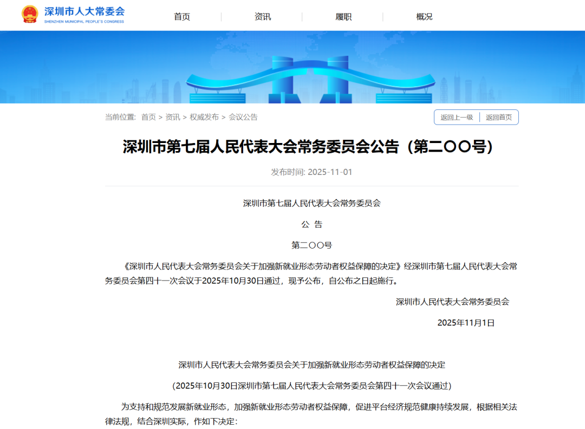The width and height of the screenshot is (585, 429).
Task: Select 资讯 in the breadcrumb trail
Action: tap(172, 116)
